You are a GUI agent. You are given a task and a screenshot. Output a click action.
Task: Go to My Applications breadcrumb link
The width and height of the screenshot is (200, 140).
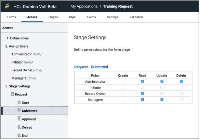(84, 7)
